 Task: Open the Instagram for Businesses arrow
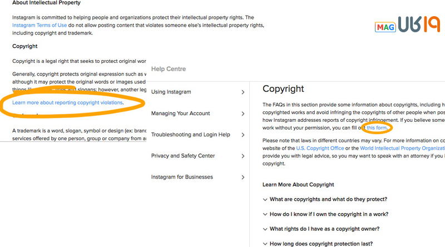[x=243, y=177]
